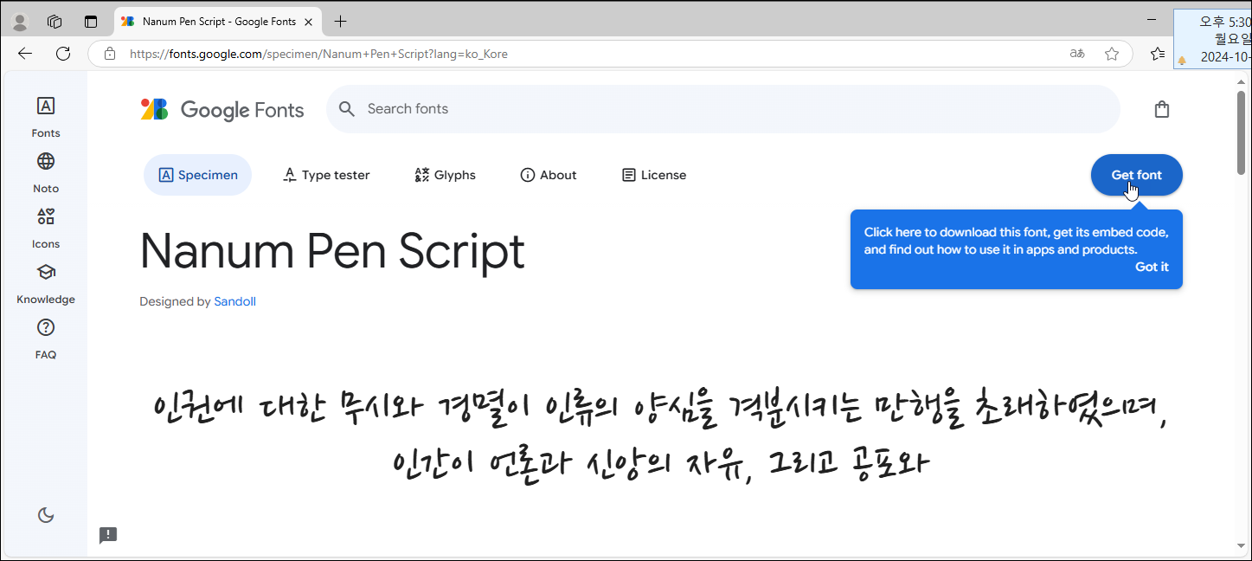Screen dimensions: 1252x561
Task: Reload the page with refresh icon
Action: point(63,54)
